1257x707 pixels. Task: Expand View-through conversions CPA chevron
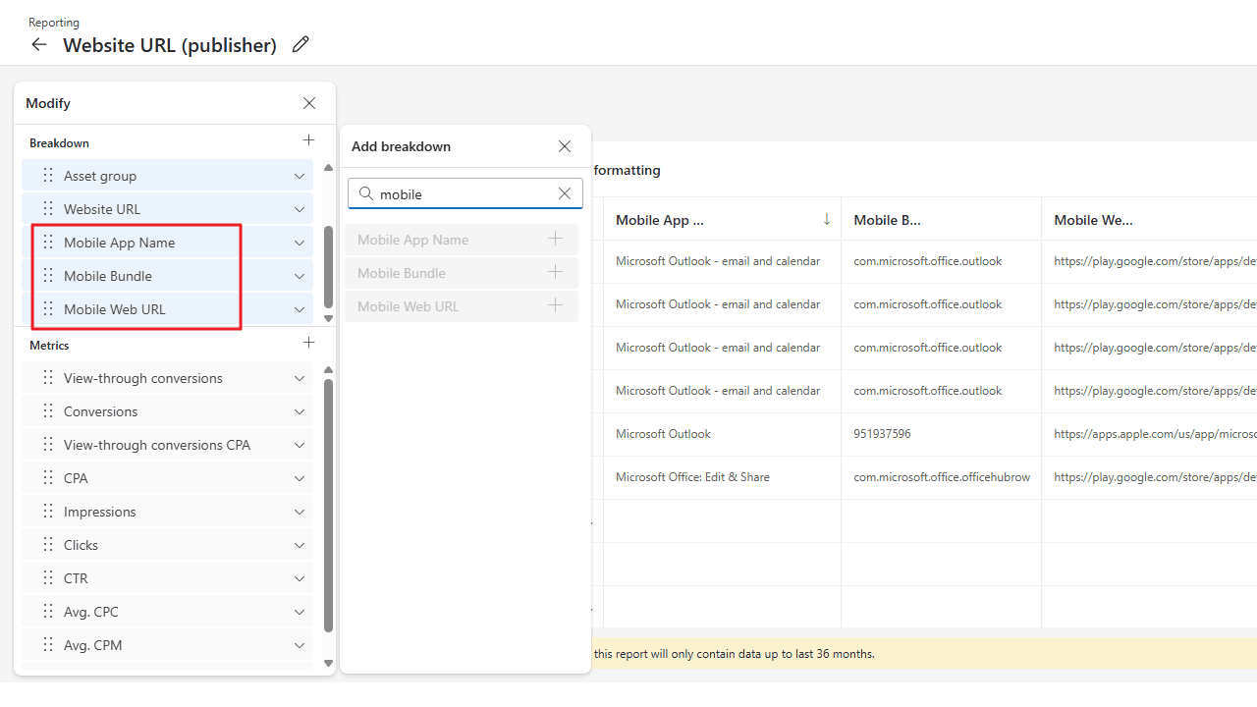coord(300,445)
